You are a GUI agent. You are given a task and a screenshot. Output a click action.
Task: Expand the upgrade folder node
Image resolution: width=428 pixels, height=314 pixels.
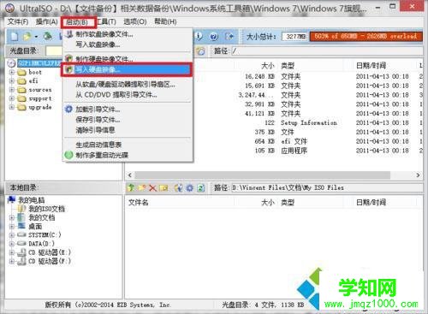click(x=12, y=107)
